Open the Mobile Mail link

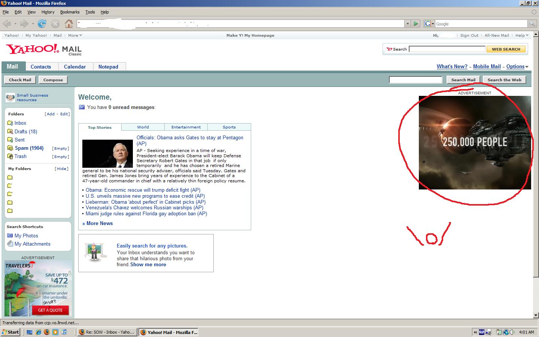click(x=487, y=67)
